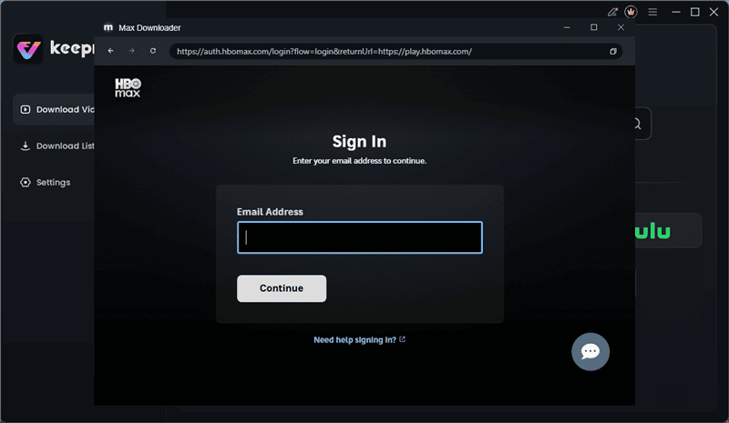Focus the Email Address field
This screenshot has height=423, width=729.
point(360,237)
